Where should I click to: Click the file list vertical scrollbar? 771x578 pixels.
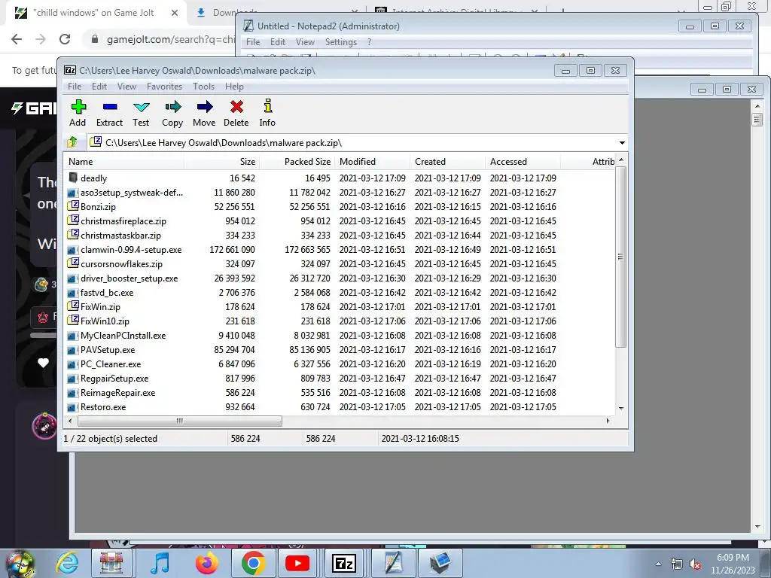[x=621, y=257]
